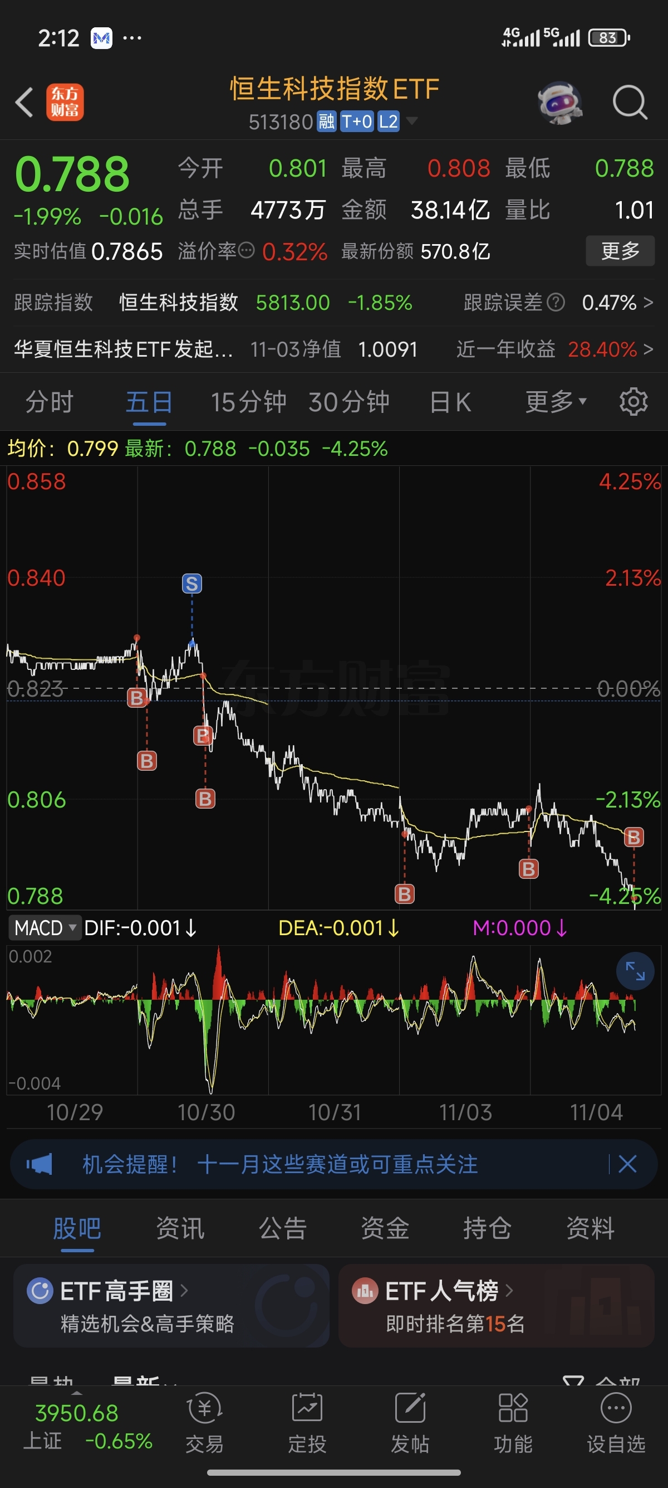Tap the 融 margin badge
Image resolution: width=668 pixels, height=1488 pixels.
tap(327, 122)
